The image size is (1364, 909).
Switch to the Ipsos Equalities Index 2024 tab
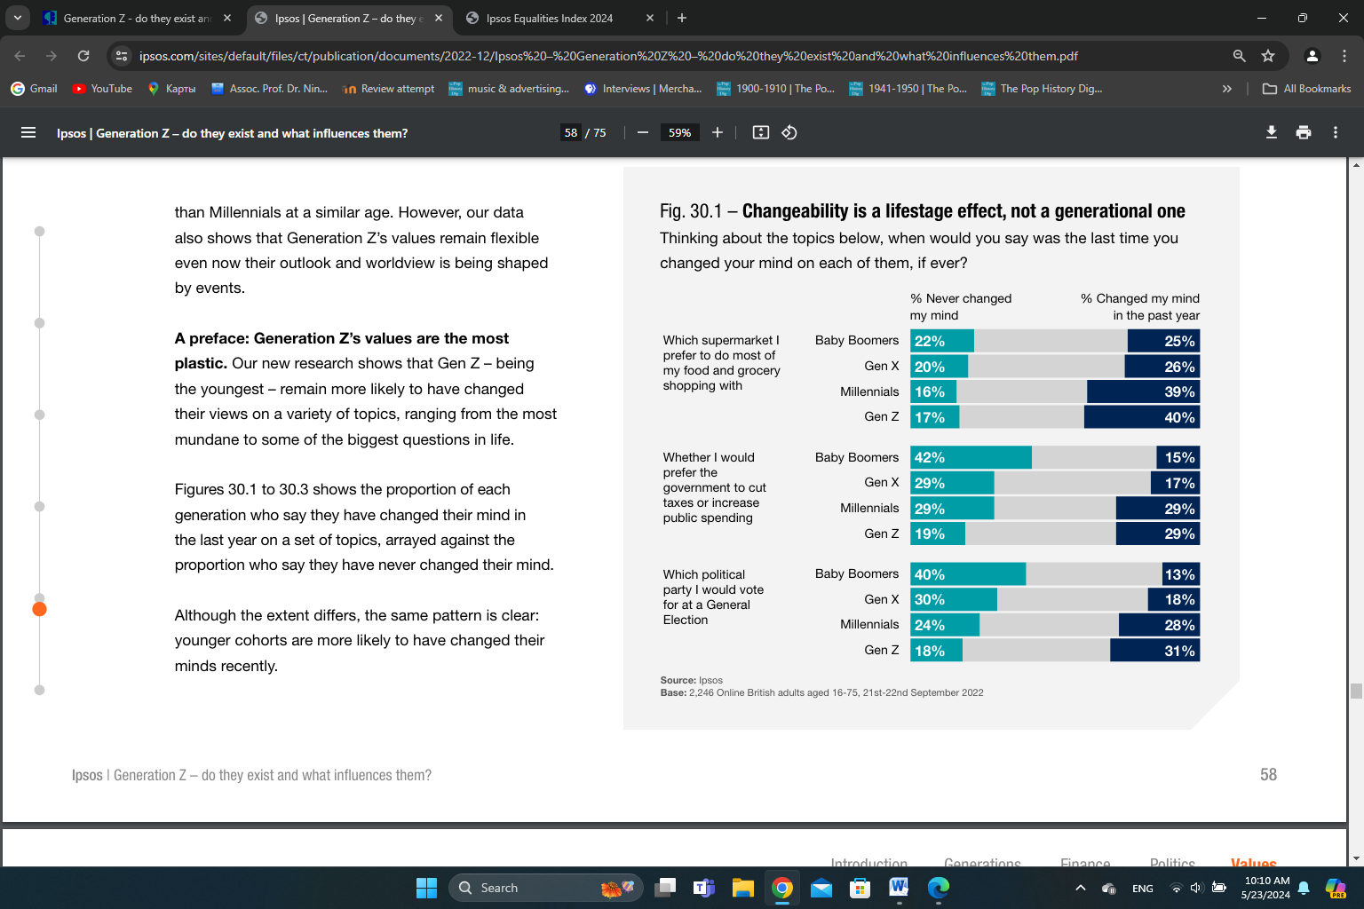pos(549,18)
